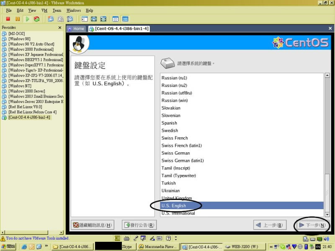Click the 下一步 (Next) button
The image size is (335, 251).
click(312, 225)
